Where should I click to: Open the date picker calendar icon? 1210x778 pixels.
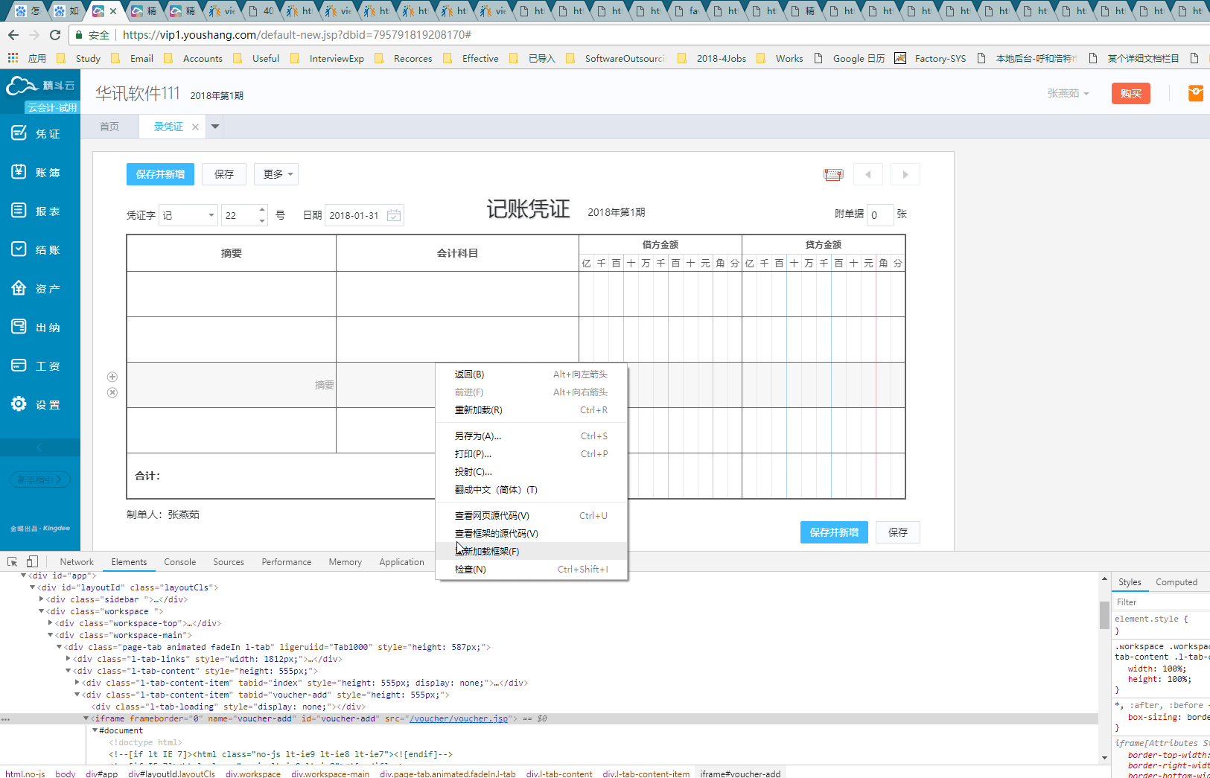click(x=394, y=215)
